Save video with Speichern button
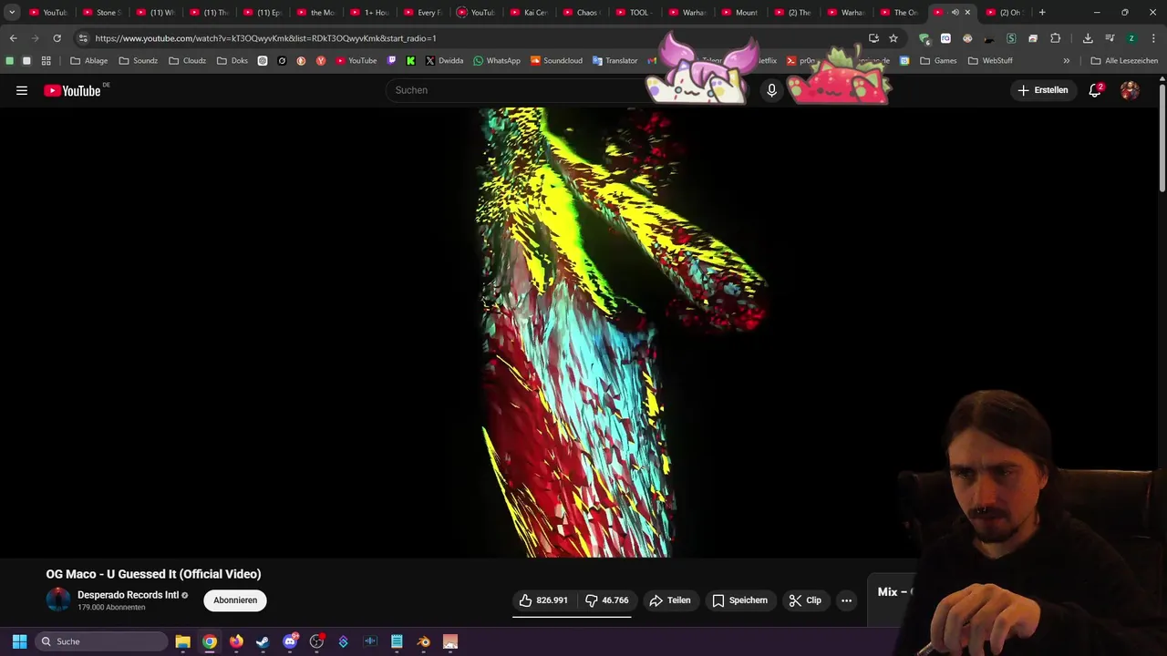1167x656 pixels. [x=740, y=600]
